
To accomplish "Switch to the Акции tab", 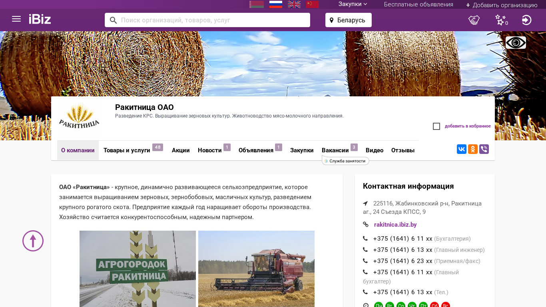I will 181,150.
